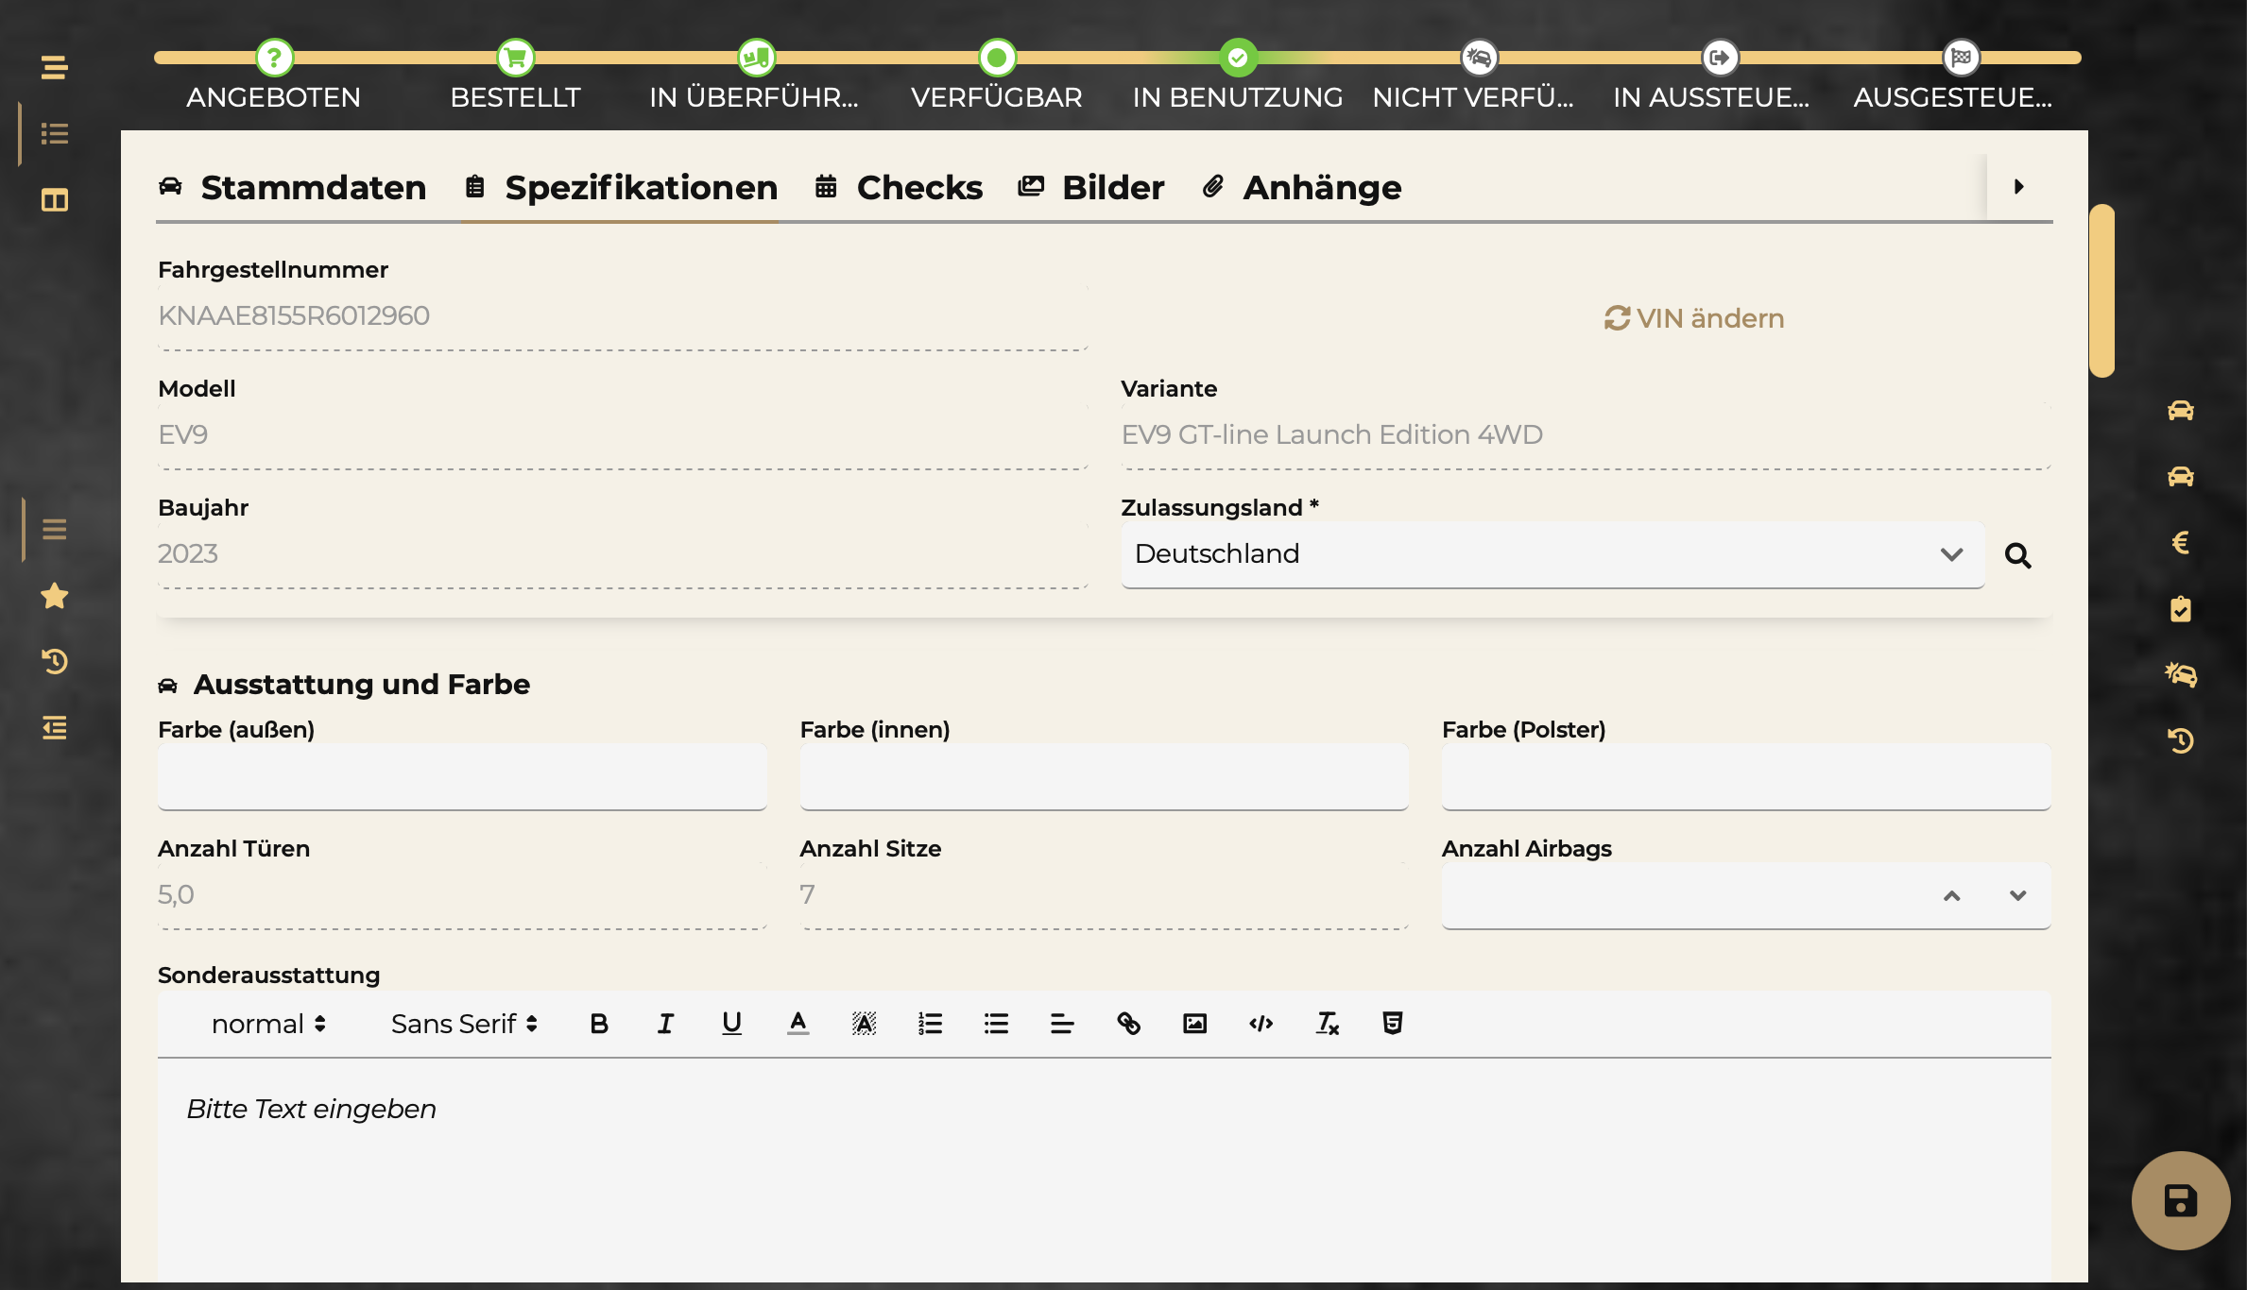Decrease Anzahl Airbags with down arrow

click(2017, 895)
